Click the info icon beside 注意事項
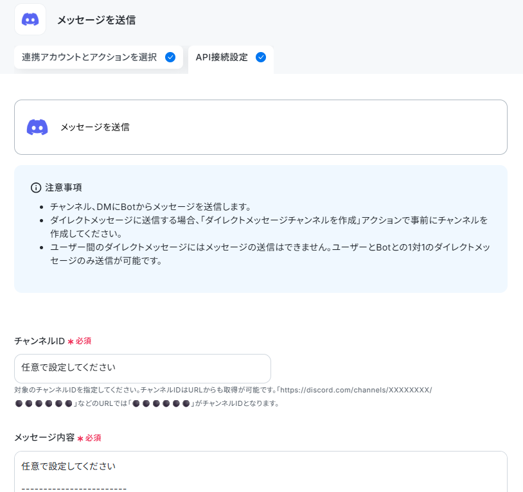523x492 pixels. tap(36, 188)
